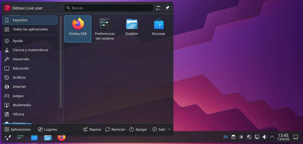Open the network connections tray icon
Image resolution: width=303 pixels, height=144 pixels.
[257, 137]
